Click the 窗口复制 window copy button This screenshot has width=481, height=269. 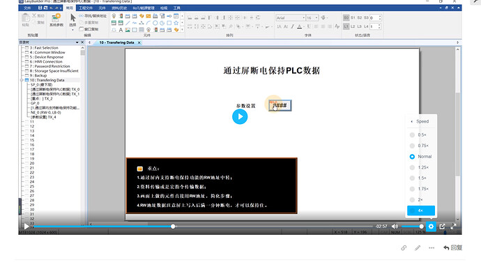(x=89, y=29)
